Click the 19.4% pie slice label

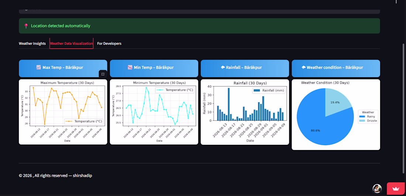click(x=335, y=102)
